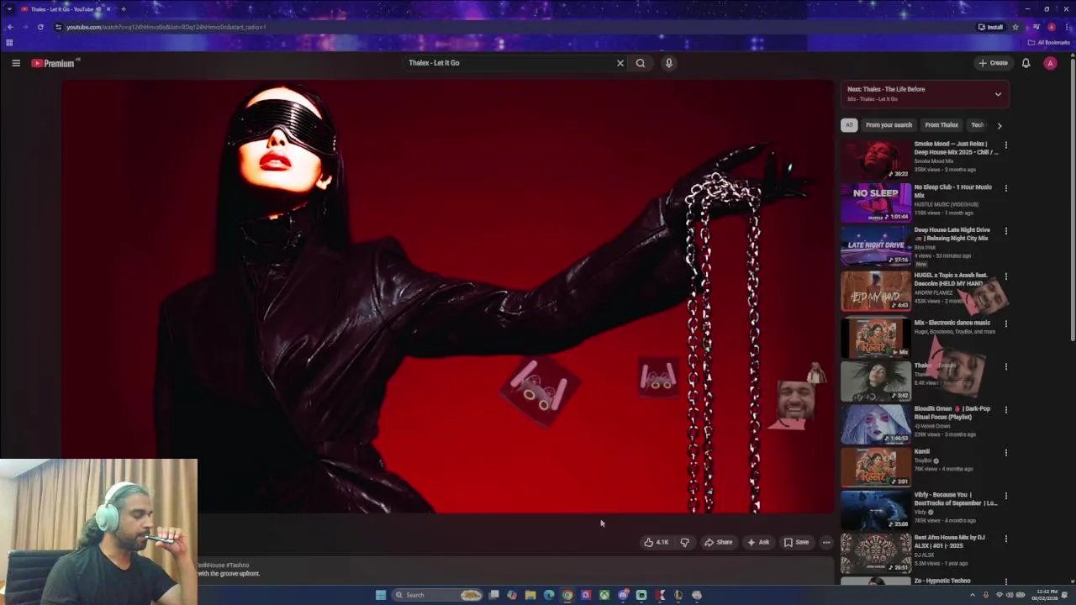Open more actions ellipsis under the video
Viewport: 1076px width, 605px height.
[x=826, y=542]
